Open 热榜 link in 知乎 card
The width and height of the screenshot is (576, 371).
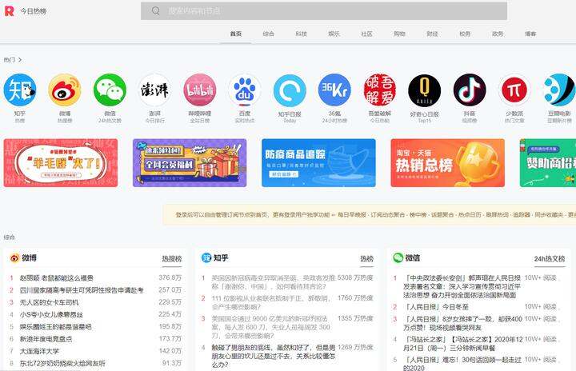coord(366,258)
